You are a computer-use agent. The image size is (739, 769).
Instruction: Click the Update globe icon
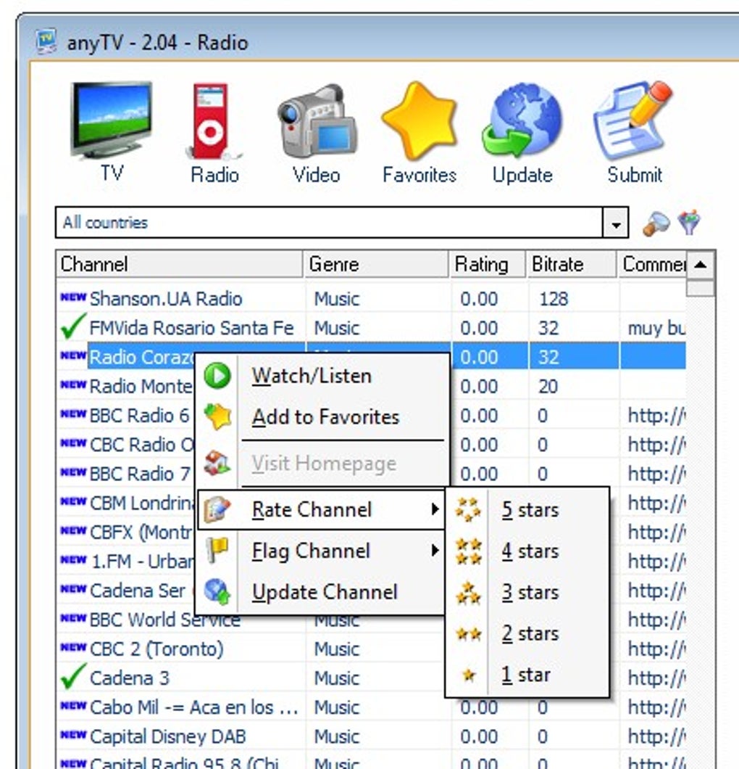pyautogui.click(x=522, y=120)
